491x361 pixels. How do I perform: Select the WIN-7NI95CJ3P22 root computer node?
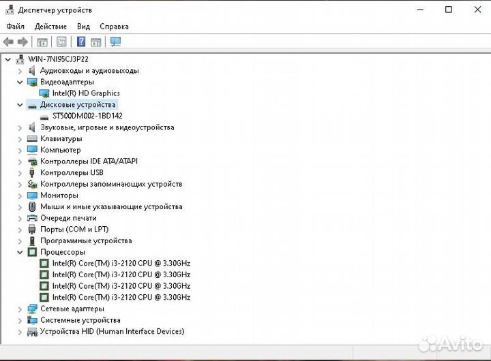click(x=58, y=59)
